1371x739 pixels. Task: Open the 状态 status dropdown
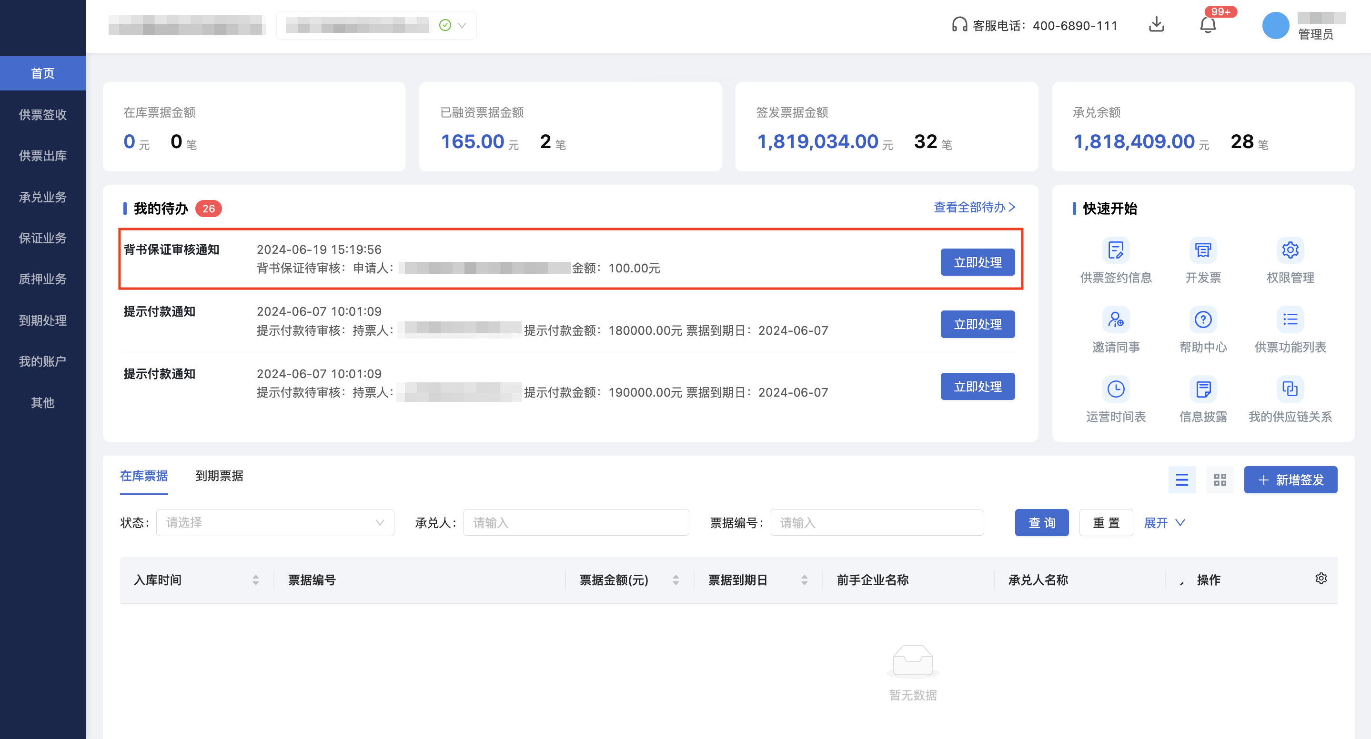point(274,522)
